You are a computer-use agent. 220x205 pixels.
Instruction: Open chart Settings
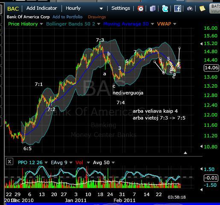[120, 8]
